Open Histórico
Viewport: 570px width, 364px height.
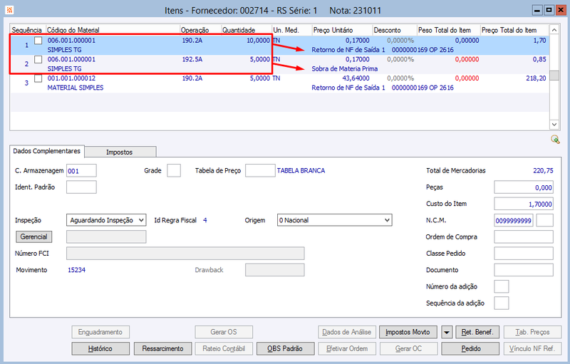(x=100, y=349)
